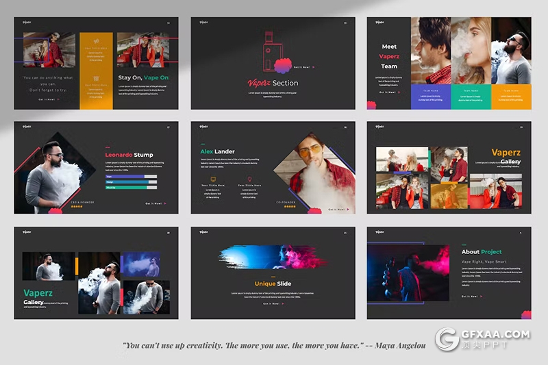
Task: Click the Maya Angelou quote text
Action: coord(273,346)
